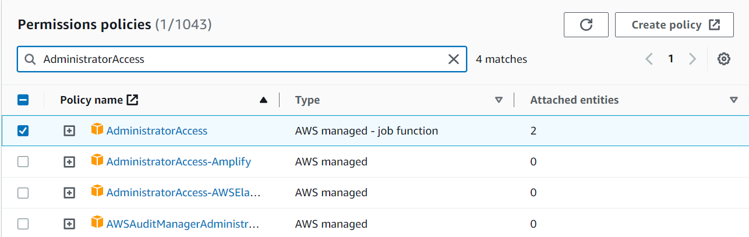Expand the AWSAuditManagerAdministr policy row
Screen dimensions: 749x237
click(x=69, y=224)
